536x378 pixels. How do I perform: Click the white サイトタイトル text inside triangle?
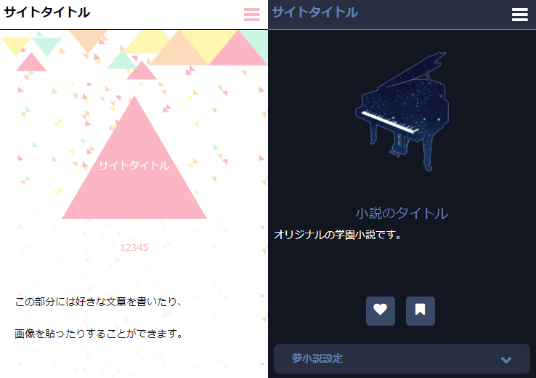click(x=134, y=166)
